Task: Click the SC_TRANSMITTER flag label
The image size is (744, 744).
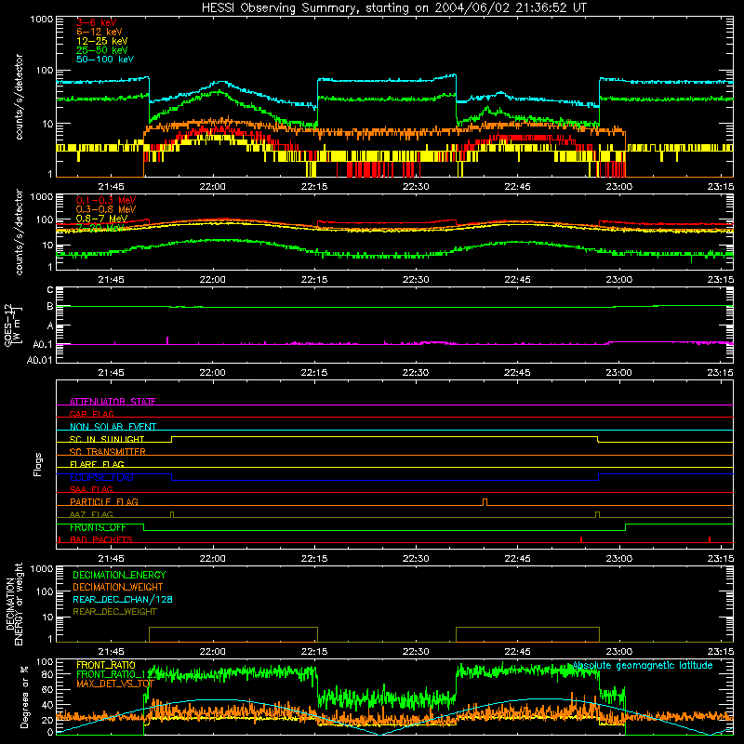Action: click(x=108, y=452)
